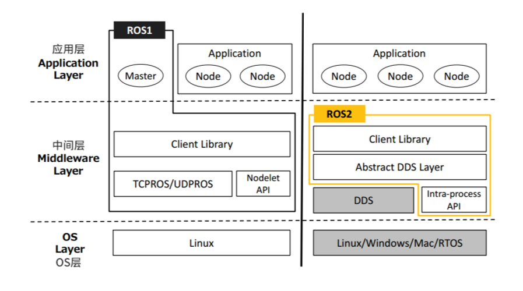Click the white Linux box

coord(202,243)
